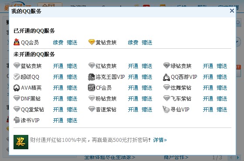
Task: Activate 红钻贵族 via 开通 link
Action: (x=133, y=66)
